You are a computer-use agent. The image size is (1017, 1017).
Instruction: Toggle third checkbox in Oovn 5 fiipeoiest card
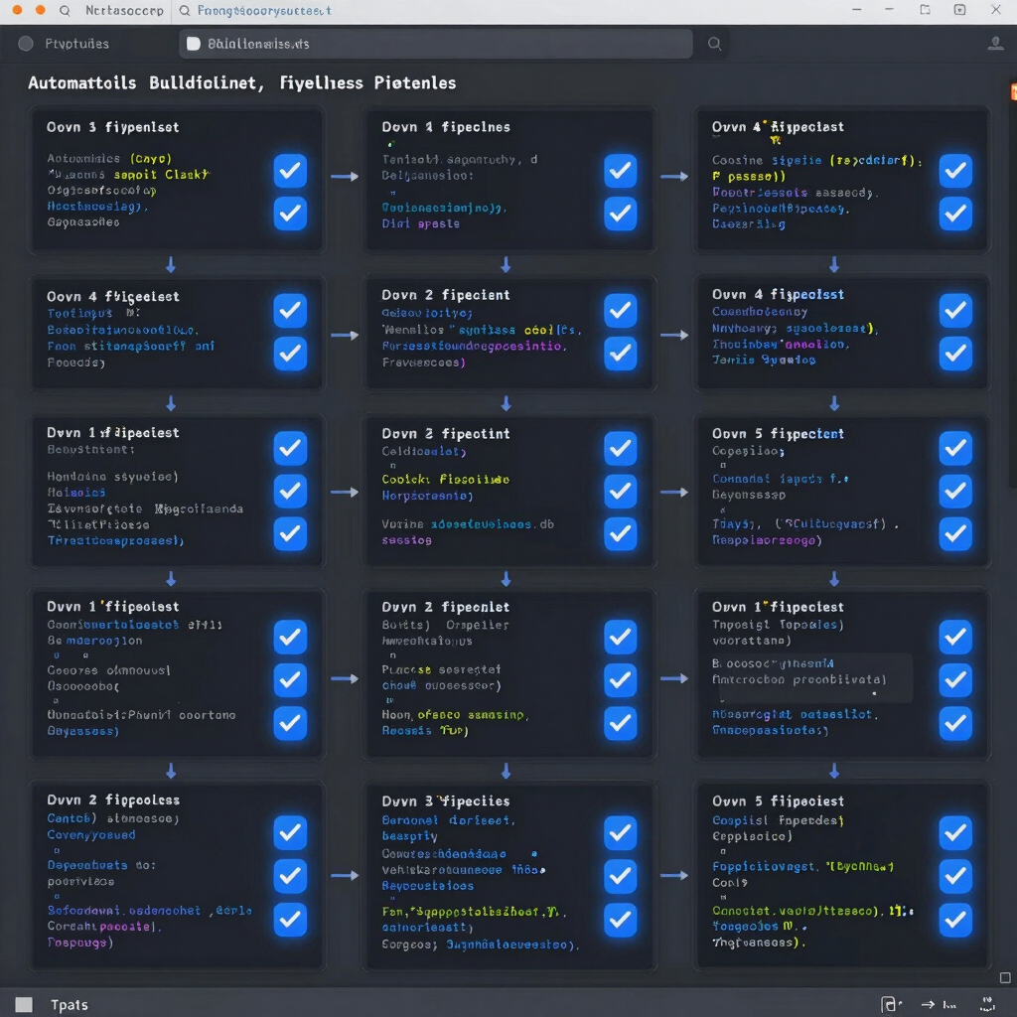[955, 919]
